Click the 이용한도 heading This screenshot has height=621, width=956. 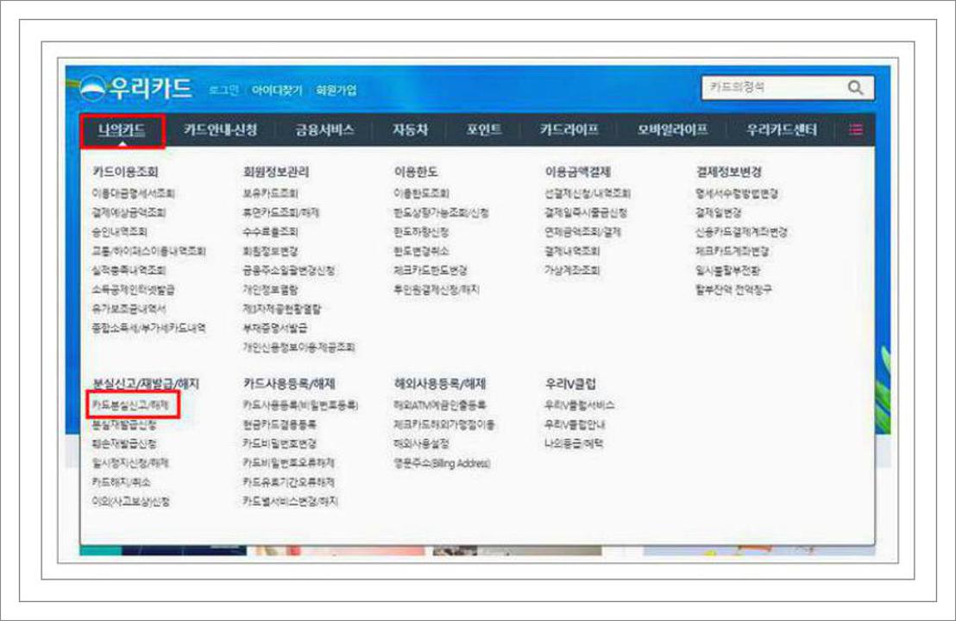click(416, 172)
